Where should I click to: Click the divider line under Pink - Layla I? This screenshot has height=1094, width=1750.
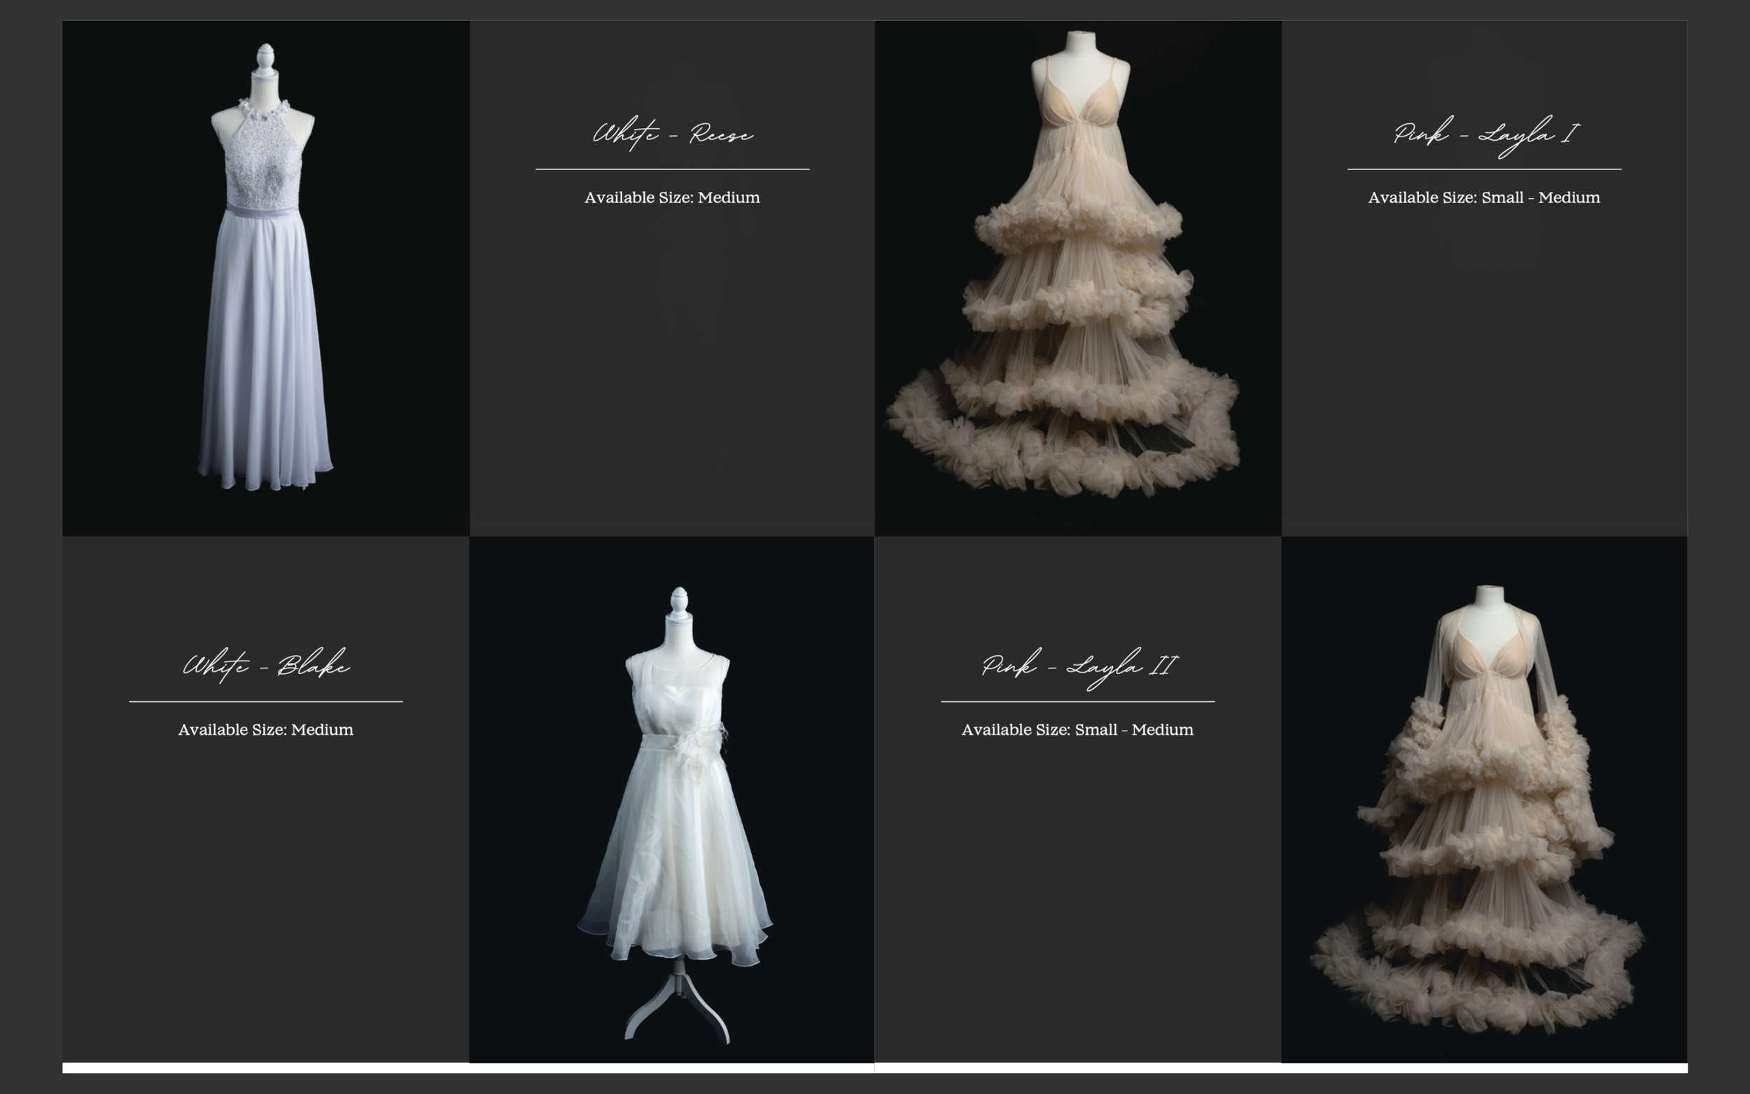pyautogui.click(x=1484, y=169)
